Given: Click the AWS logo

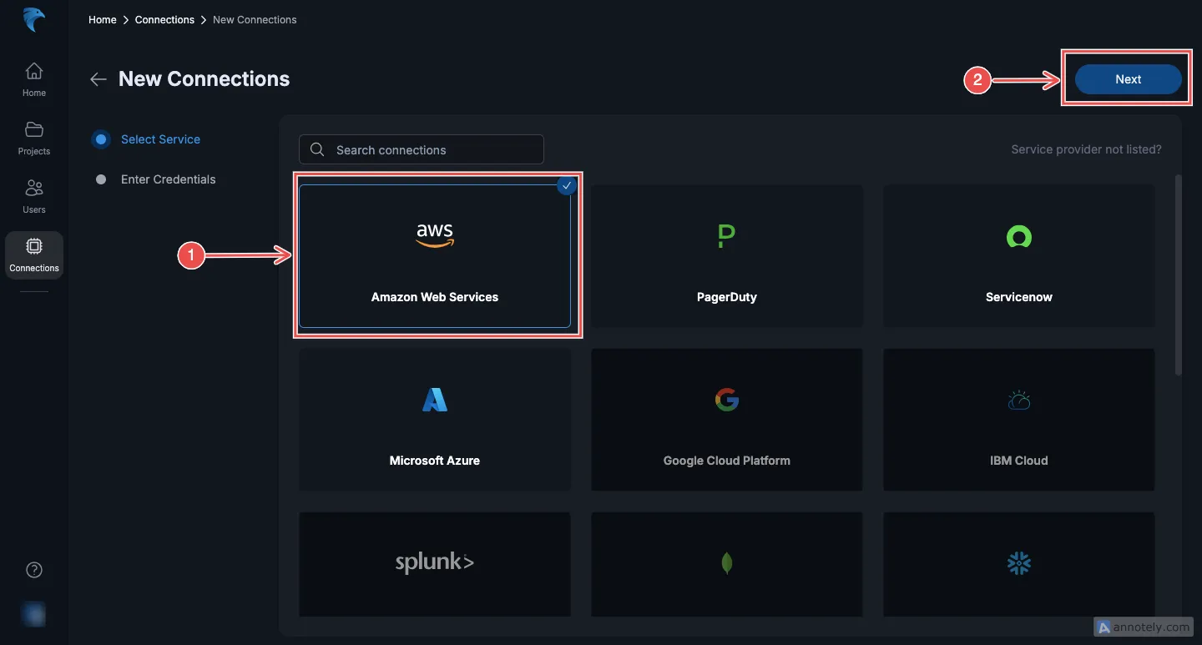Looking at the screenshot, I should click(x=435, y=236).
